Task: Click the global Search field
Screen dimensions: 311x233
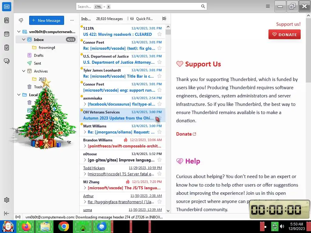Action: pyautogui.click(x=142, y=7)
